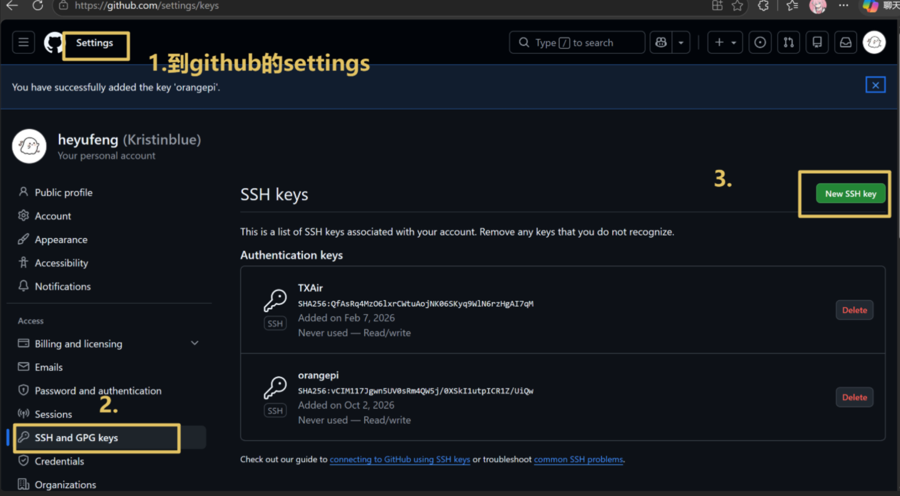
Task: Focus the Type / to search box
Action: [x=577, y=43]
